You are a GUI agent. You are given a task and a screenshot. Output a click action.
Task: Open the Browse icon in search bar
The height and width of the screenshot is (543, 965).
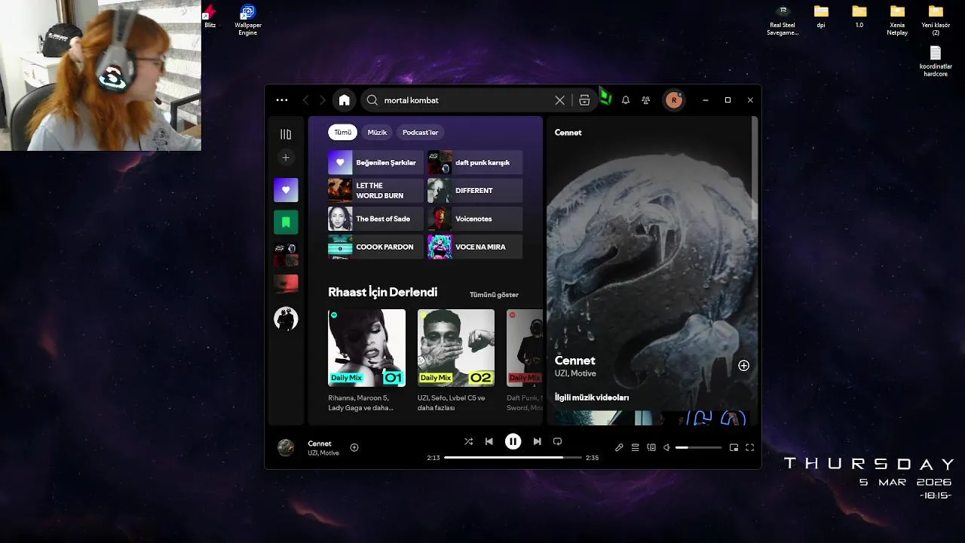pyautogui.click(x=584, y=100)
